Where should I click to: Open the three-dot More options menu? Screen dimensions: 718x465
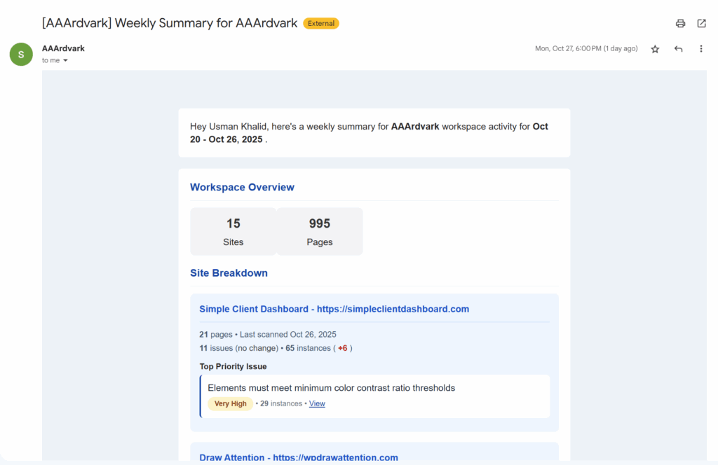coord(701,49)
